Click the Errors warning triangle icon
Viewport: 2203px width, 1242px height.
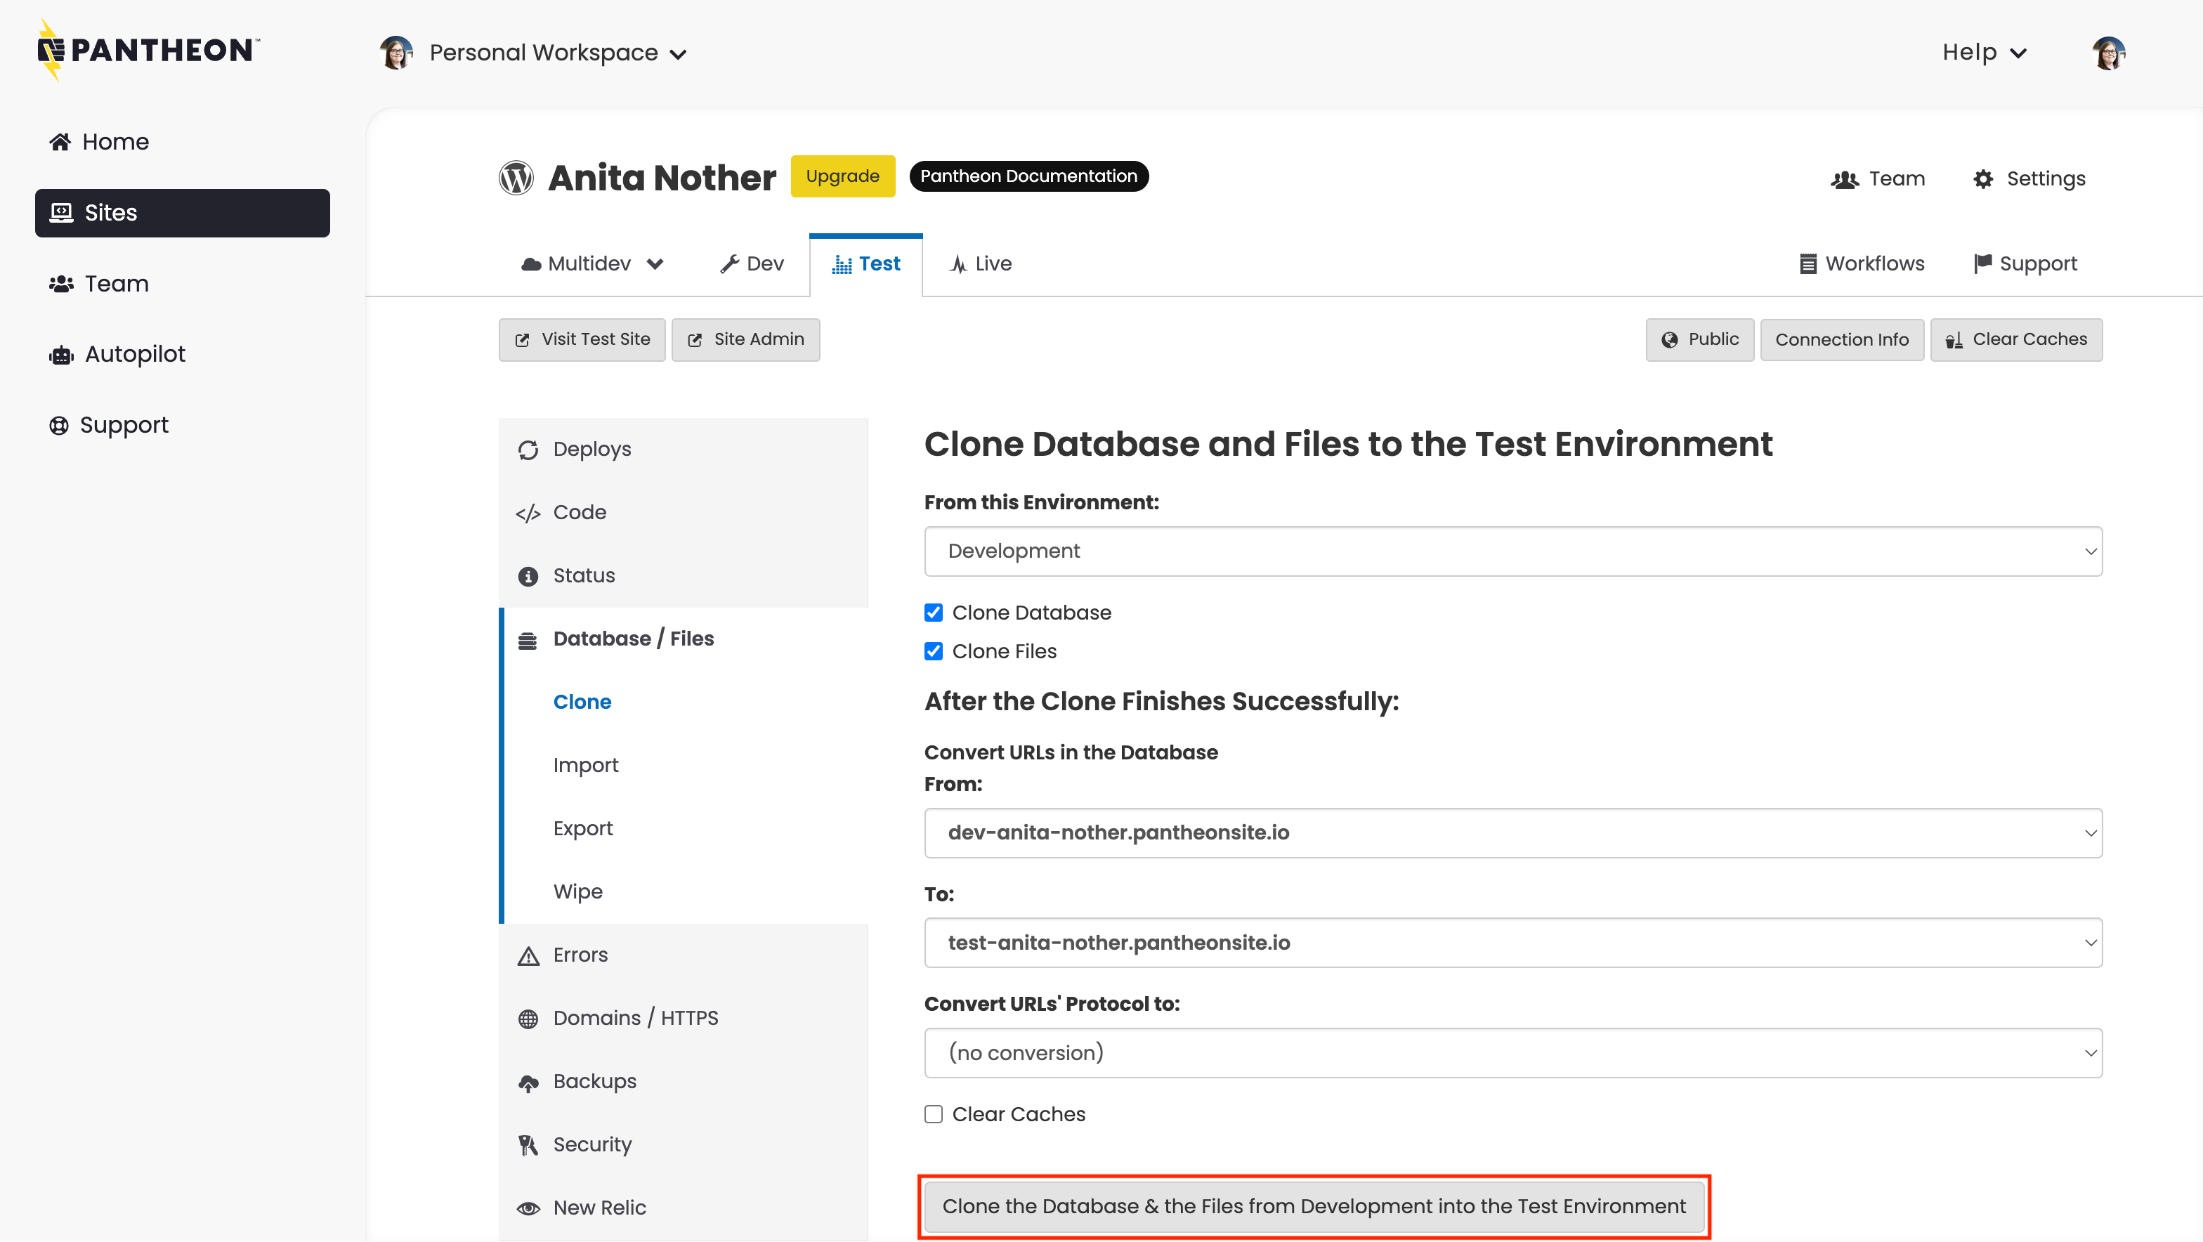pos(528,955)
